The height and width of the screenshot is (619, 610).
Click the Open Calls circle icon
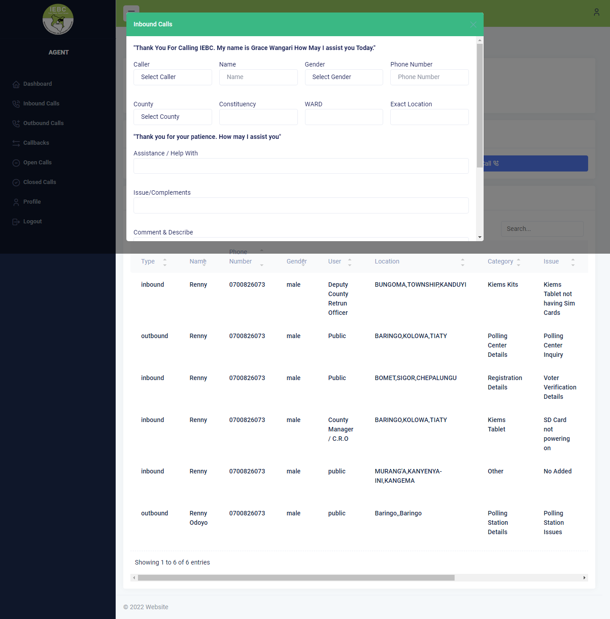click(16, 163)
